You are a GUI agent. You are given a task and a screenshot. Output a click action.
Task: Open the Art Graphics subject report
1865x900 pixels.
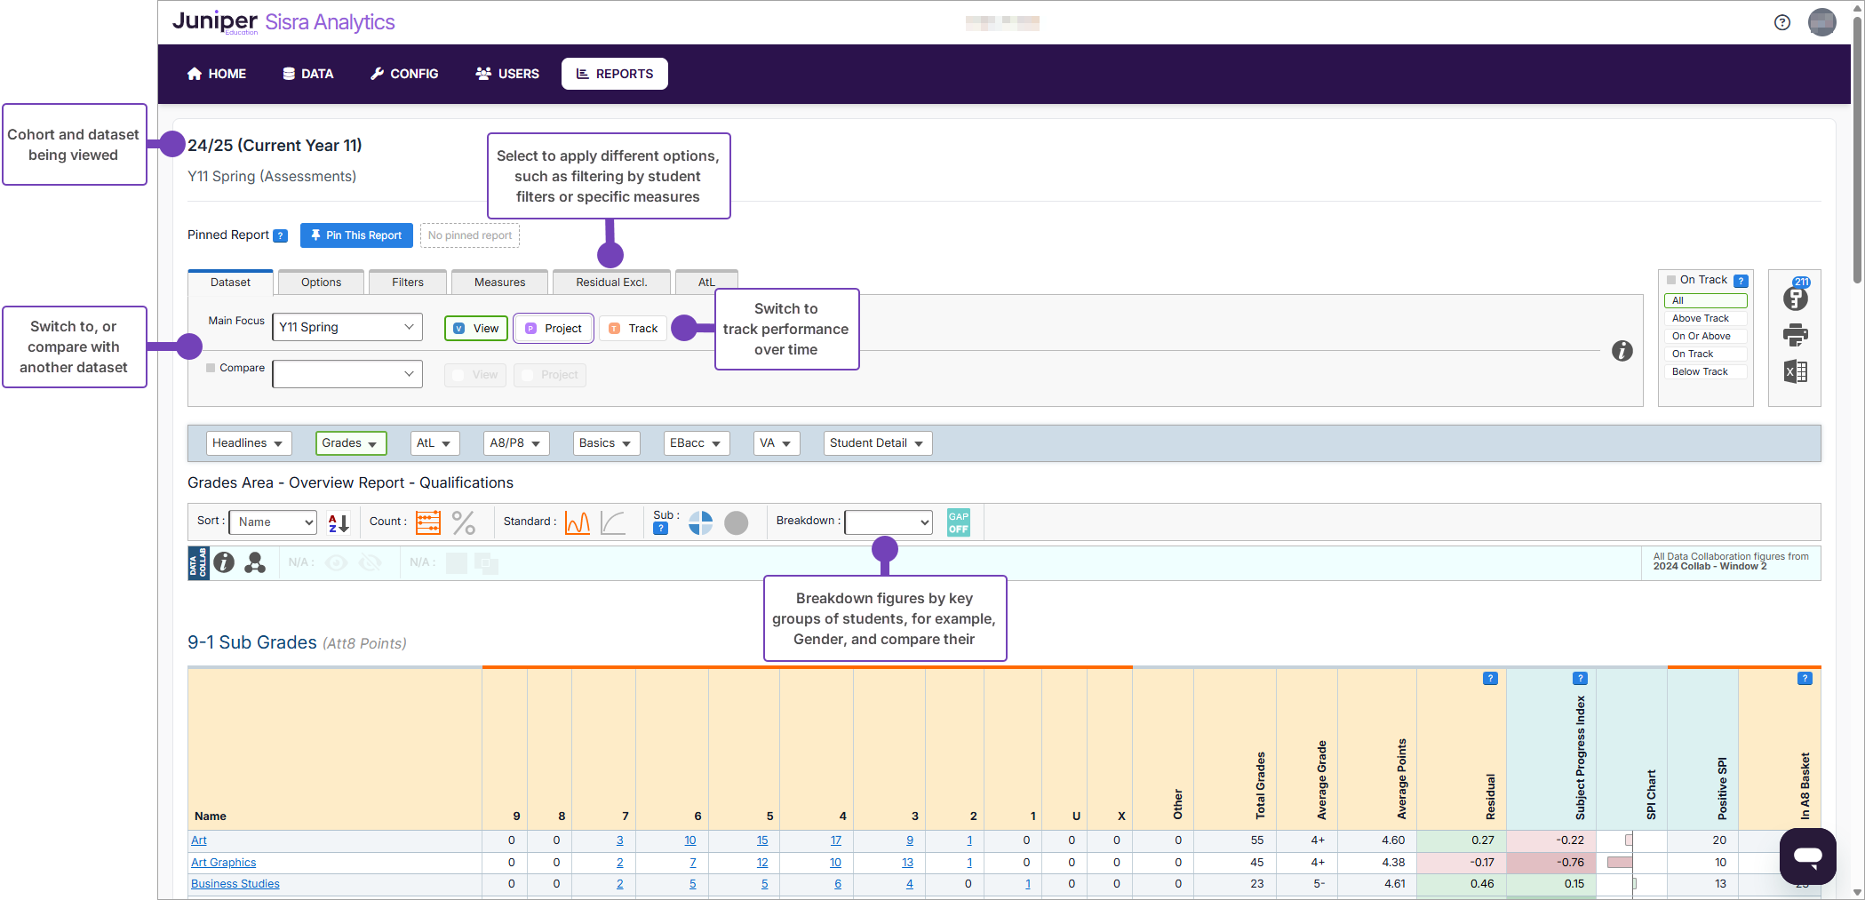(223, 862)
